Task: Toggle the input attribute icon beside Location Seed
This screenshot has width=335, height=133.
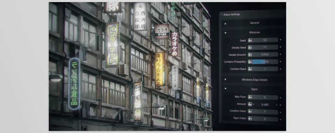Action: tap(250, 112)
